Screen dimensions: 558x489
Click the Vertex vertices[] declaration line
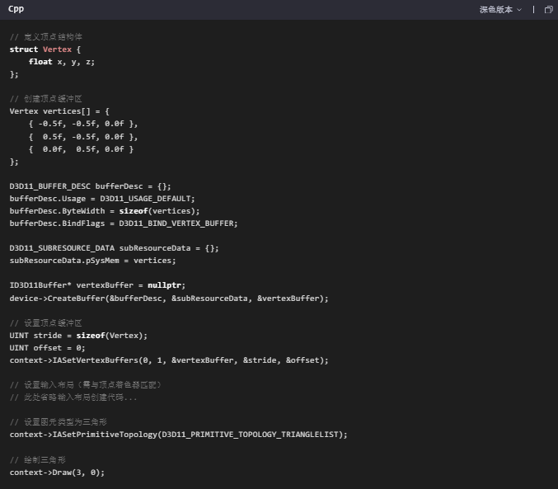(x=59, y=111)
